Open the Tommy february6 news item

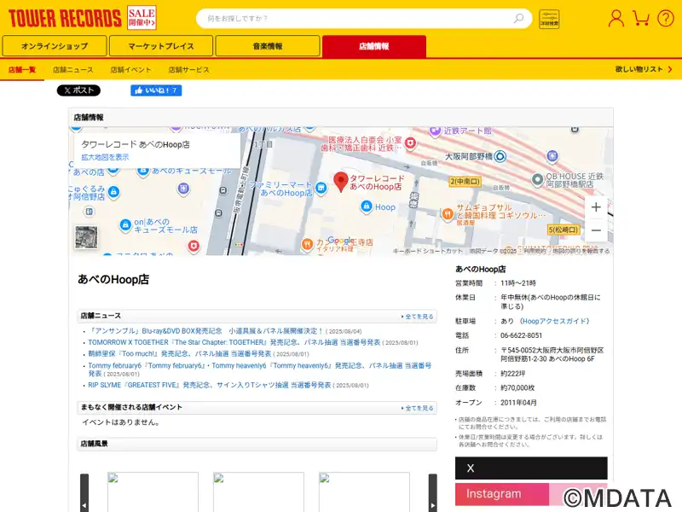(x=260, y=369)
